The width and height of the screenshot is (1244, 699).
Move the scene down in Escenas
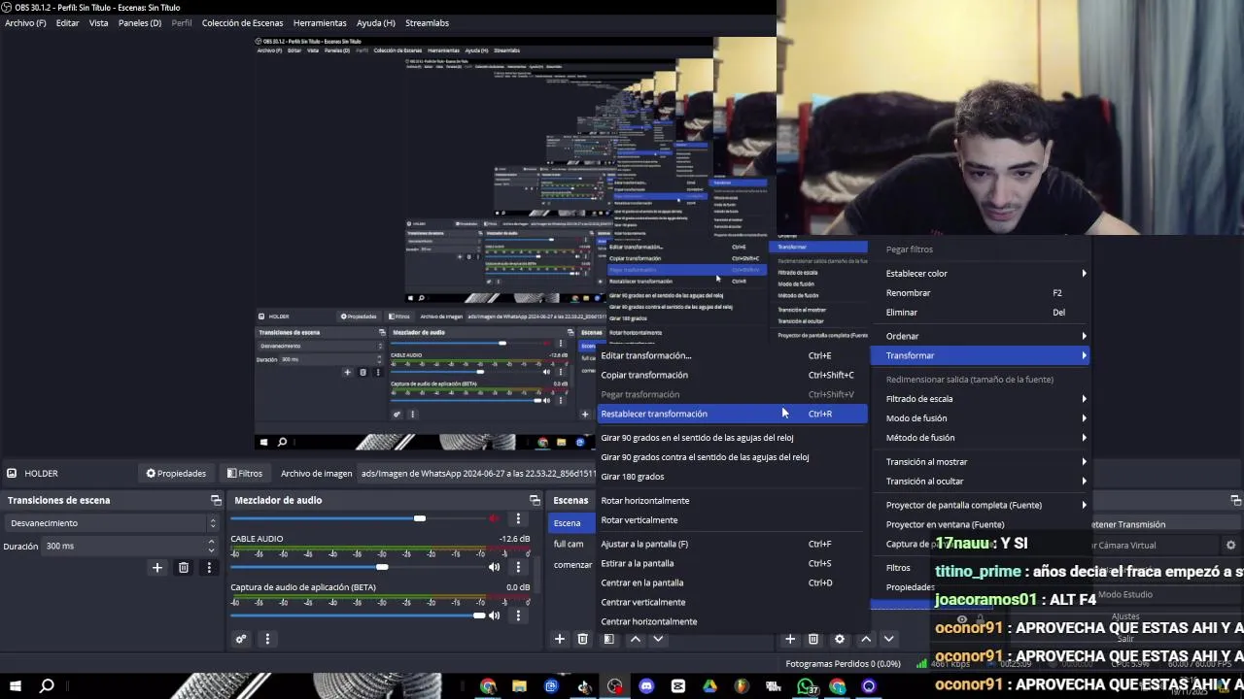coord(658,639)
